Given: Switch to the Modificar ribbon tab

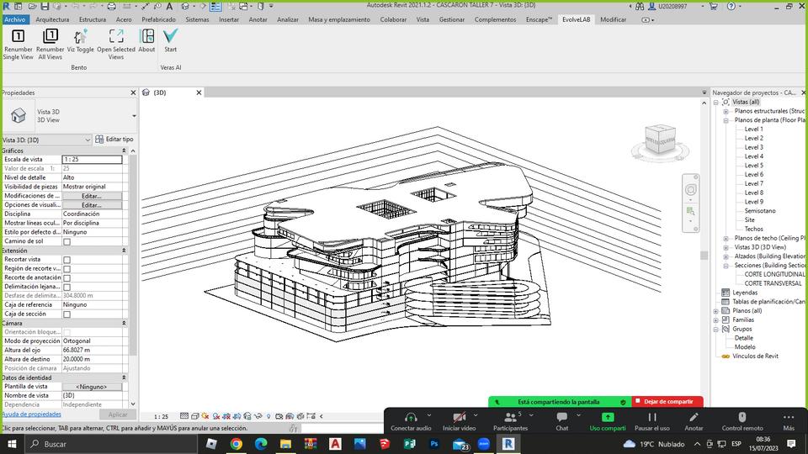Looking at the screenshot, I should click(613, 19).
